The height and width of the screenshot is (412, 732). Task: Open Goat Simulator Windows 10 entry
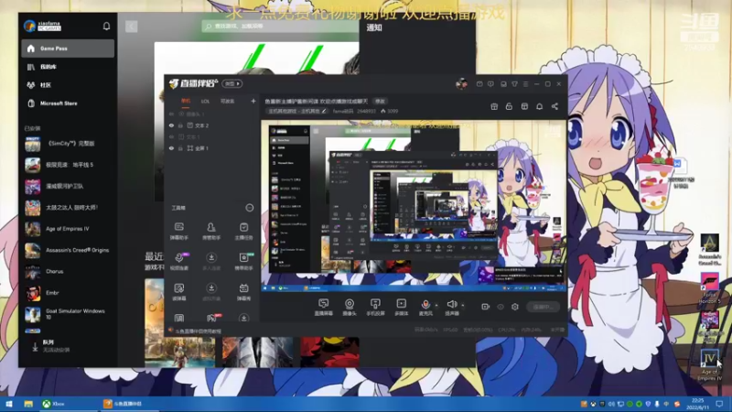pyautogui.click(x=67, y=314)
